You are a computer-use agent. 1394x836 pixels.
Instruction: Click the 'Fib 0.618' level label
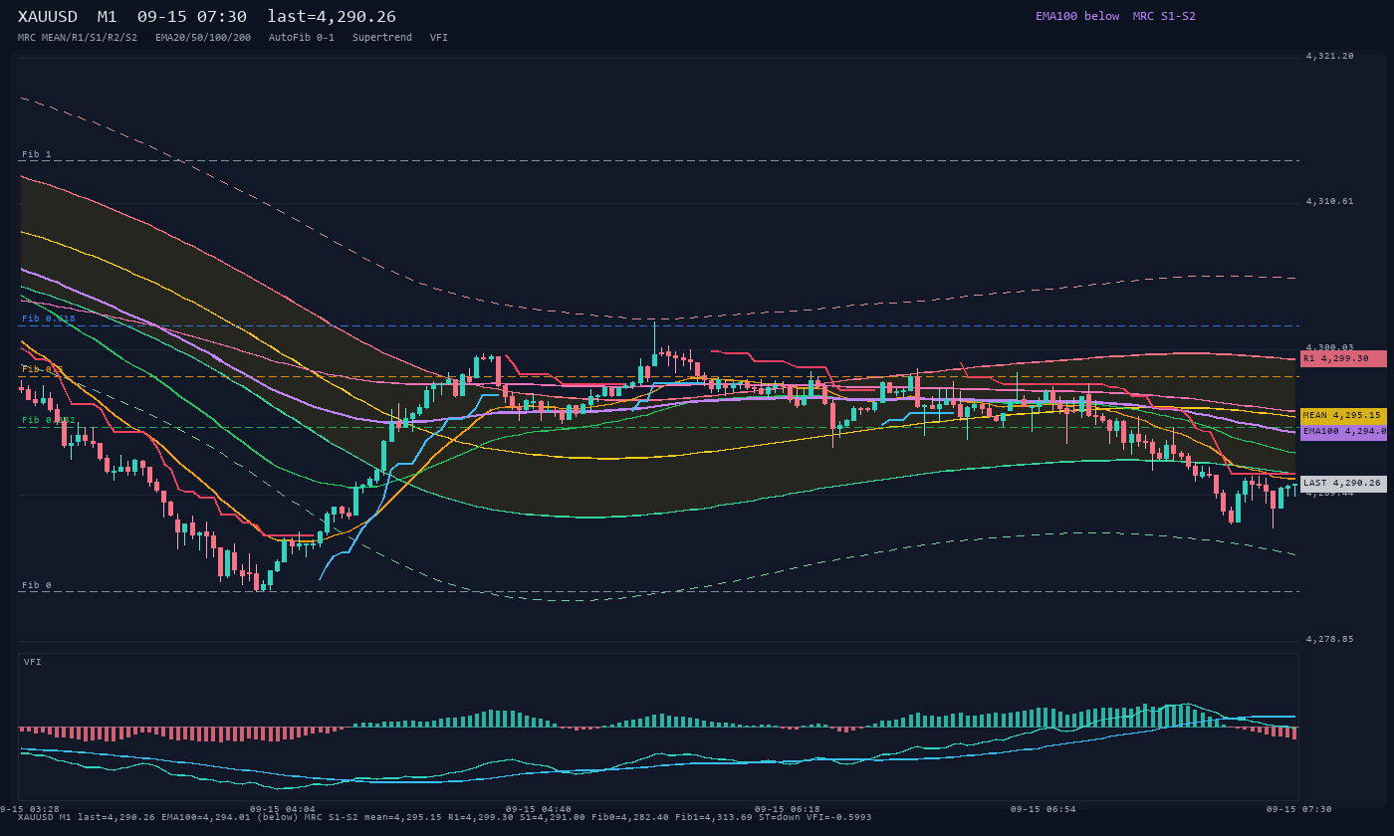point(49,318)
